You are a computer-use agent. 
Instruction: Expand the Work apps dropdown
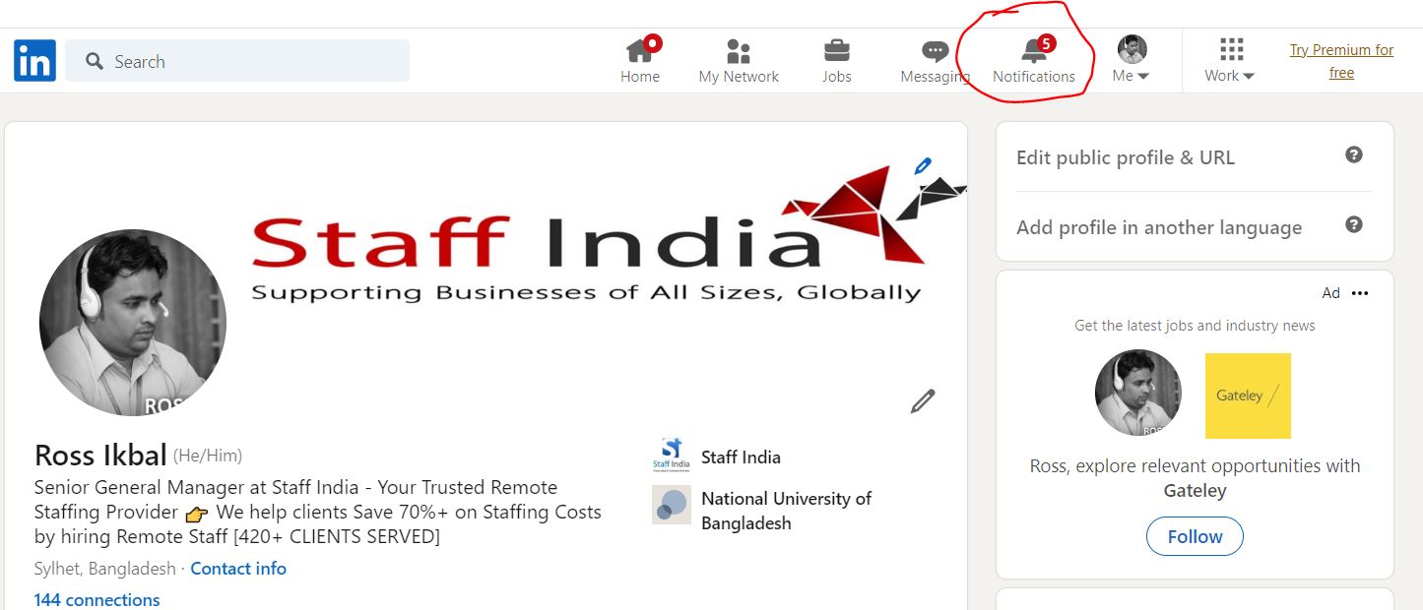pos(1230,61)
